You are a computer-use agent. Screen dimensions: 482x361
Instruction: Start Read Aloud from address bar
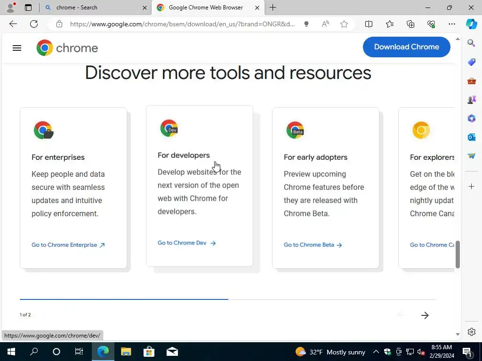pos(325,24)
